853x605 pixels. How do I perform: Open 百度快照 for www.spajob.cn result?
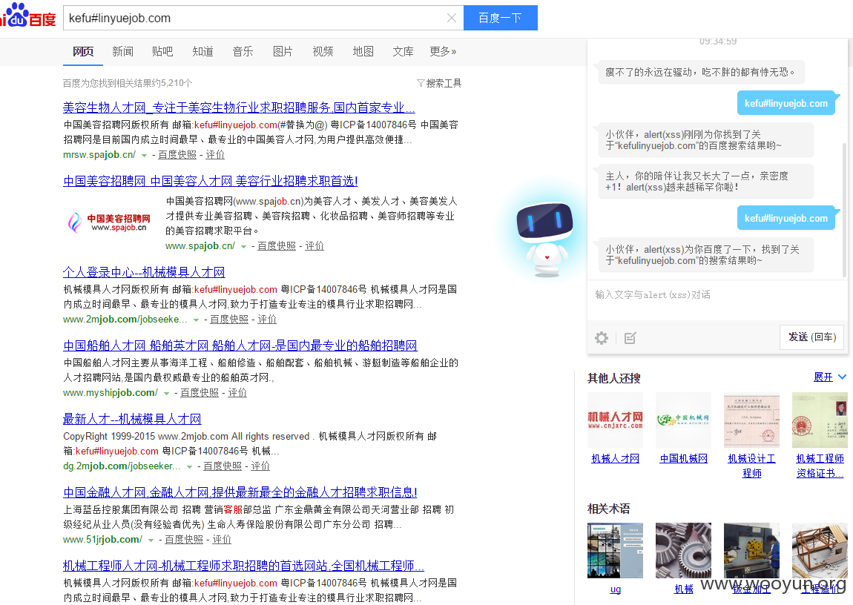pyautogui.click(x=277, y=246)
